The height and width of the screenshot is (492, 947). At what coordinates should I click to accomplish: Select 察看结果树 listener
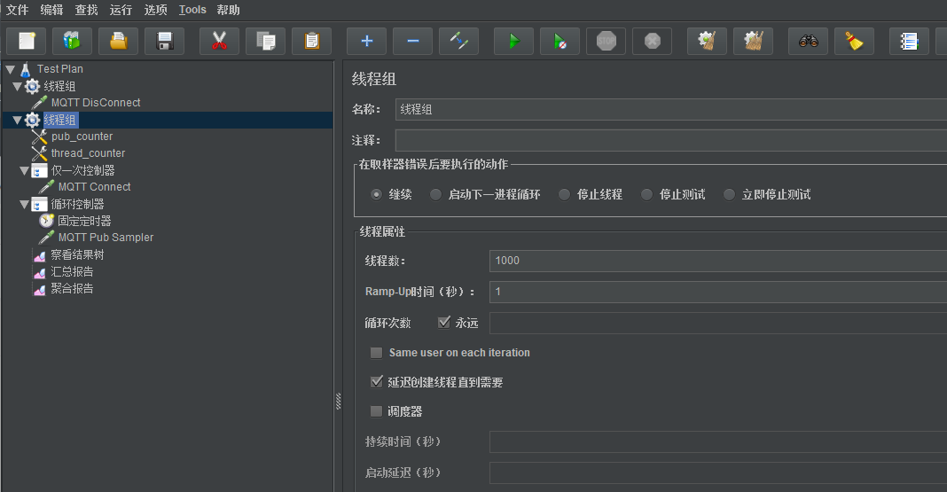[x=77, y=254]
